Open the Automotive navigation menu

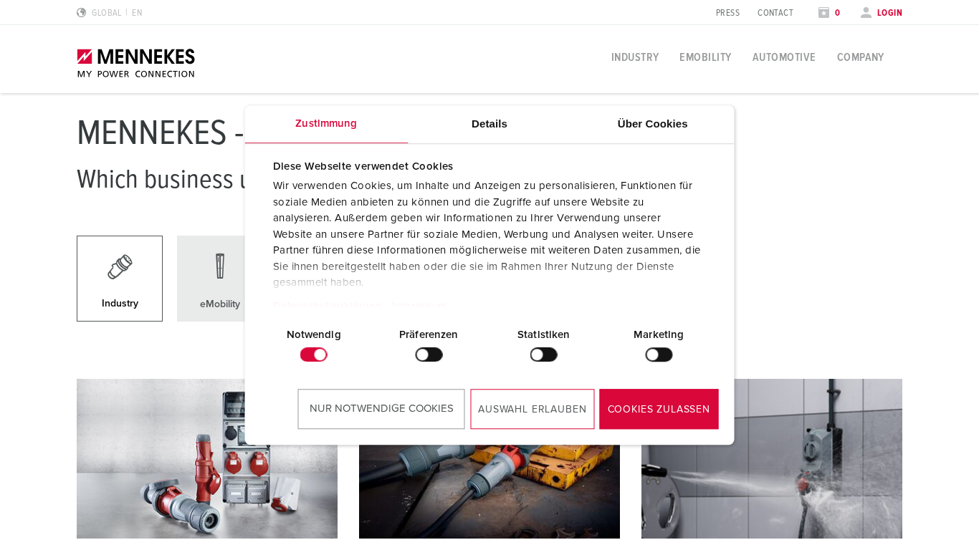pyautogui.click(x=784, y=57)
